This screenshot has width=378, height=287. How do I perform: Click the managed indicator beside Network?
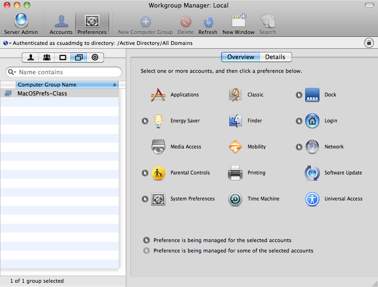tap(299, 147)
